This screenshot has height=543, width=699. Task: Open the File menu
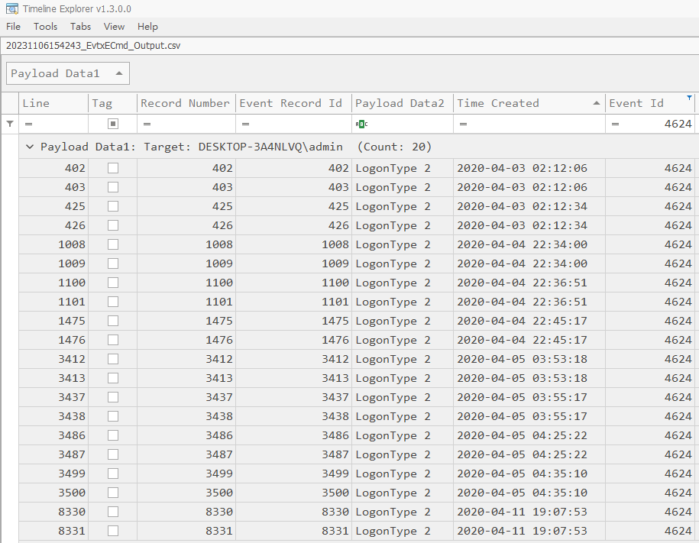14,27
